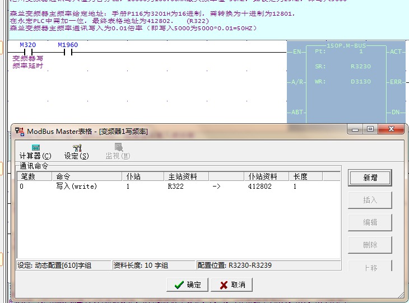Click the 插入 insert button
This screenshot has height=303, width=409.
370,200
